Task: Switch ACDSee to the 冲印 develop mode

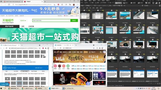Action: point(140,3)
